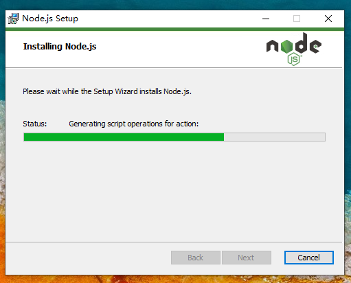The height and width of the screenshot is (283, 351).
Task: Click the desktop wallpaper below the installer window
Action: 175,279
